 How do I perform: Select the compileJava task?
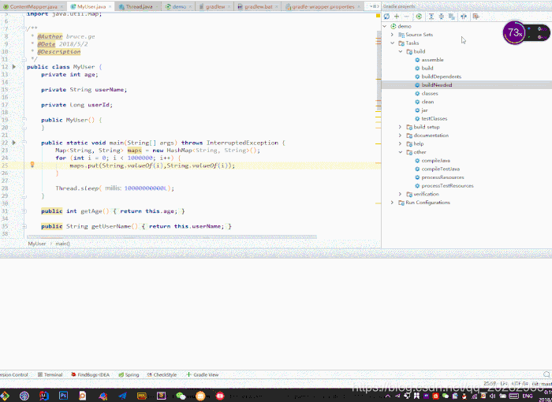[x=435, y=161]
